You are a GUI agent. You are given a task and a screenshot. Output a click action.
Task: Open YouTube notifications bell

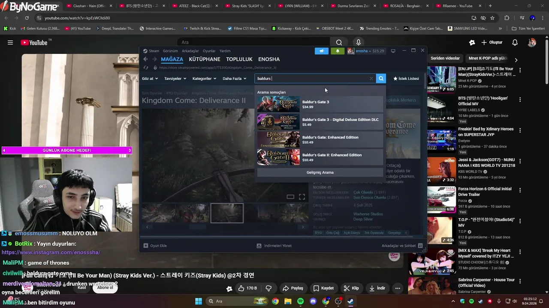coord(515,42)
